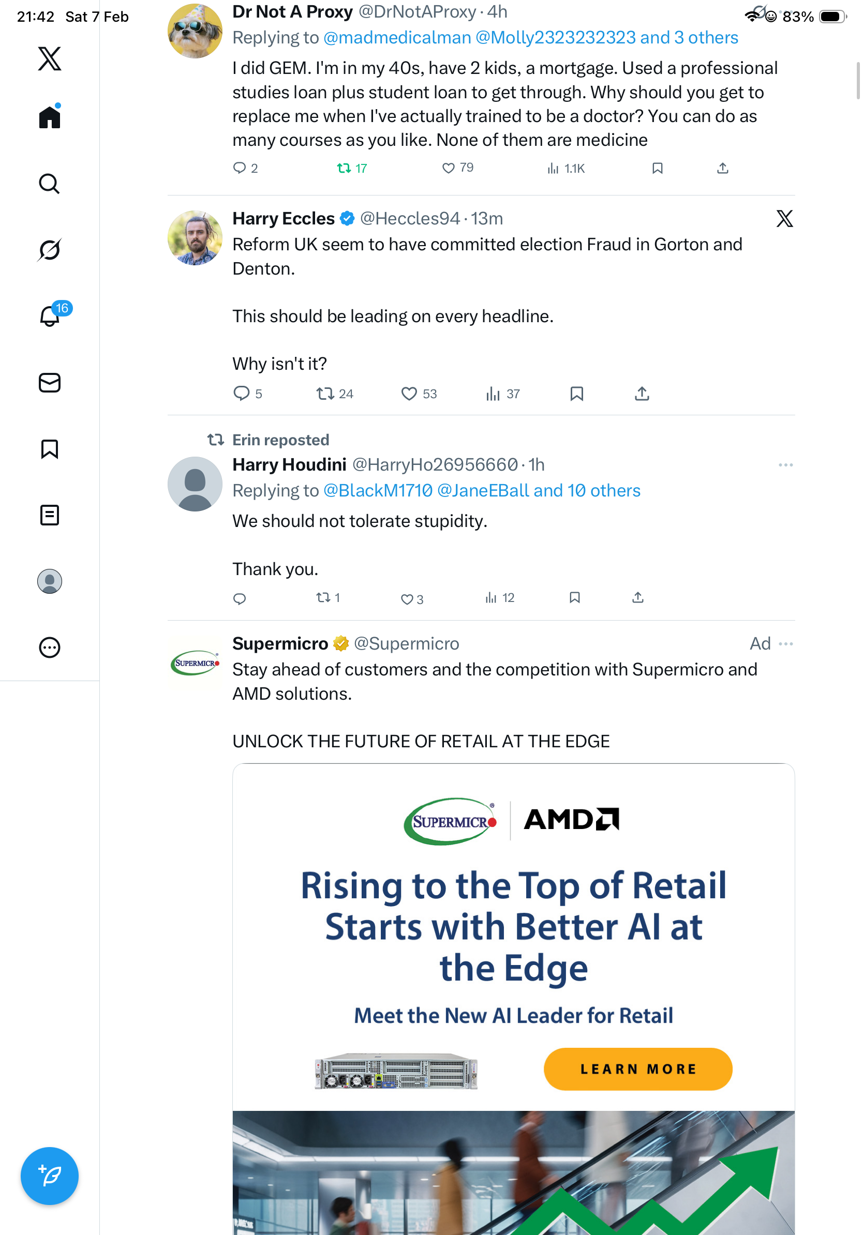Tap the compose new post button
Image resolution: width=863 pixels, height=1235 pixels.
point(50,1176)
